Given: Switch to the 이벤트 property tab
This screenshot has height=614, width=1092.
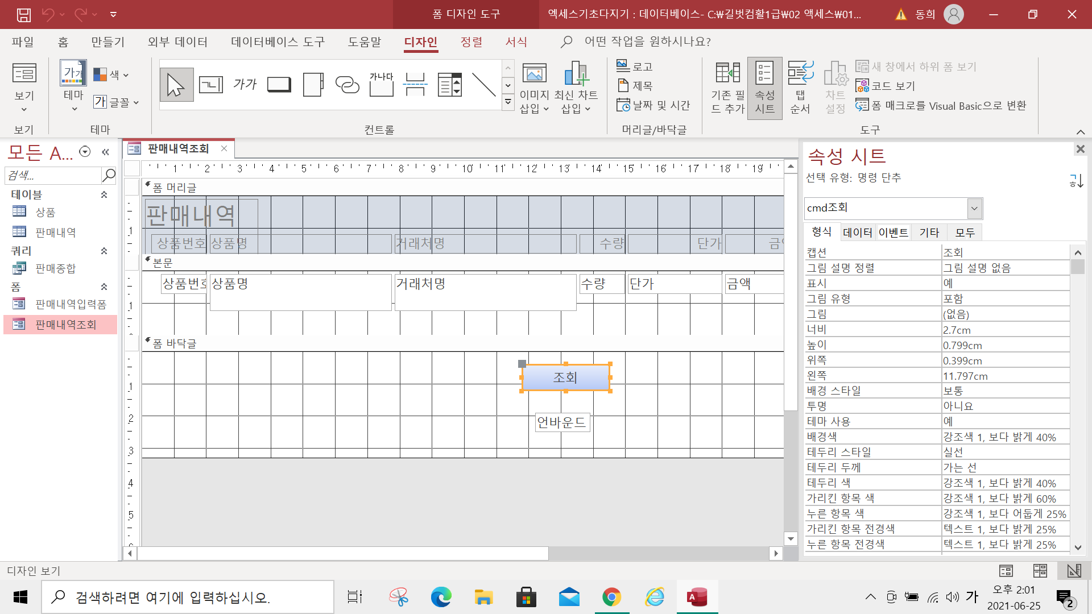Looking at the screenshot, I should click(893, 232).
